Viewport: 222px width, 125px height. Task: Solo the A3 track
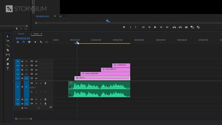coord(41,104)
